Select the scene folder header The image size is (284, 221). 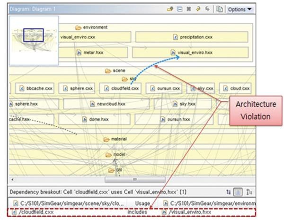(115, 71)
